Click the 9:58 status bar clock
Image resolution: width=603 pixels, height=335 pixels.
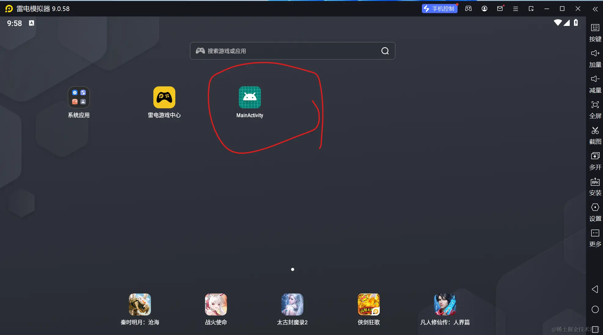(x=14, y=23)
